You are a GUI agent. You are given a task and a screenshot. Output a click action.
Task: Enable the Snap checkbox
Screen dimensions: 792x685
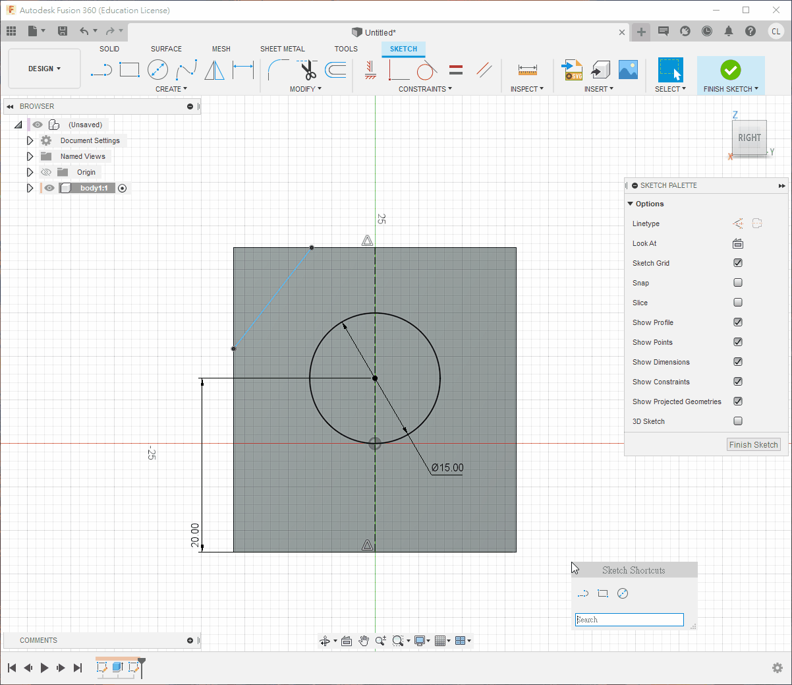(x=738, y=283)
